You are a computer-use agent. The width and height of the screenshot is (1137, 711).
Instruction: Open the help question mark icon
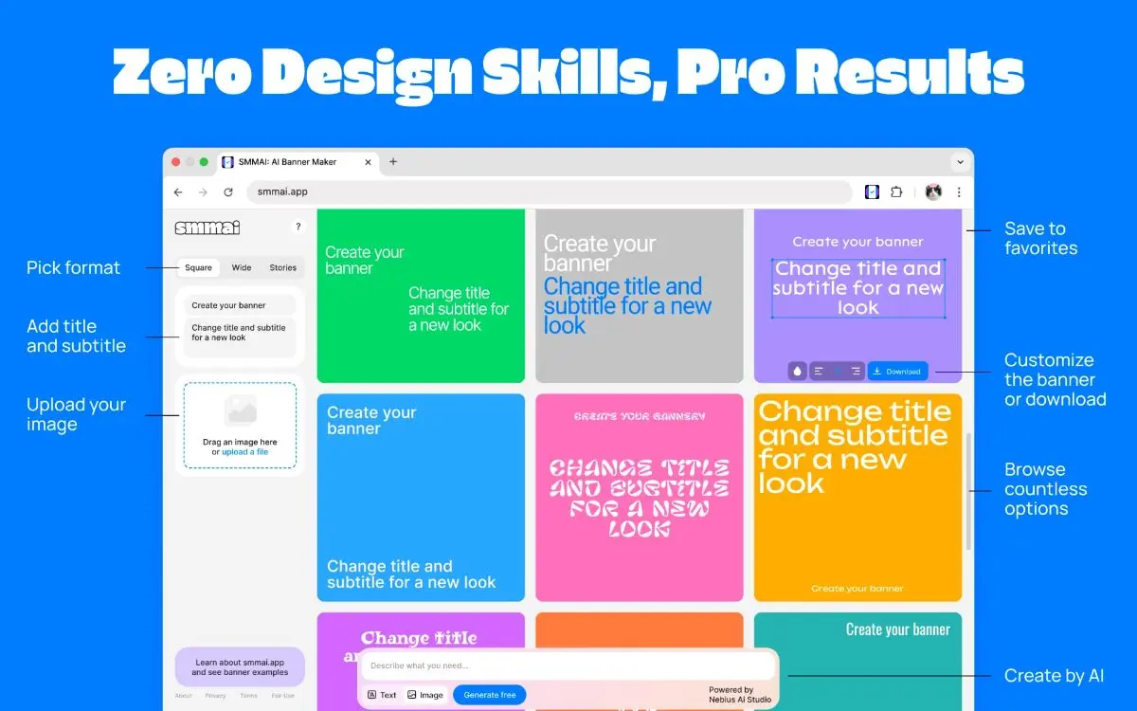tap(298, 227)
